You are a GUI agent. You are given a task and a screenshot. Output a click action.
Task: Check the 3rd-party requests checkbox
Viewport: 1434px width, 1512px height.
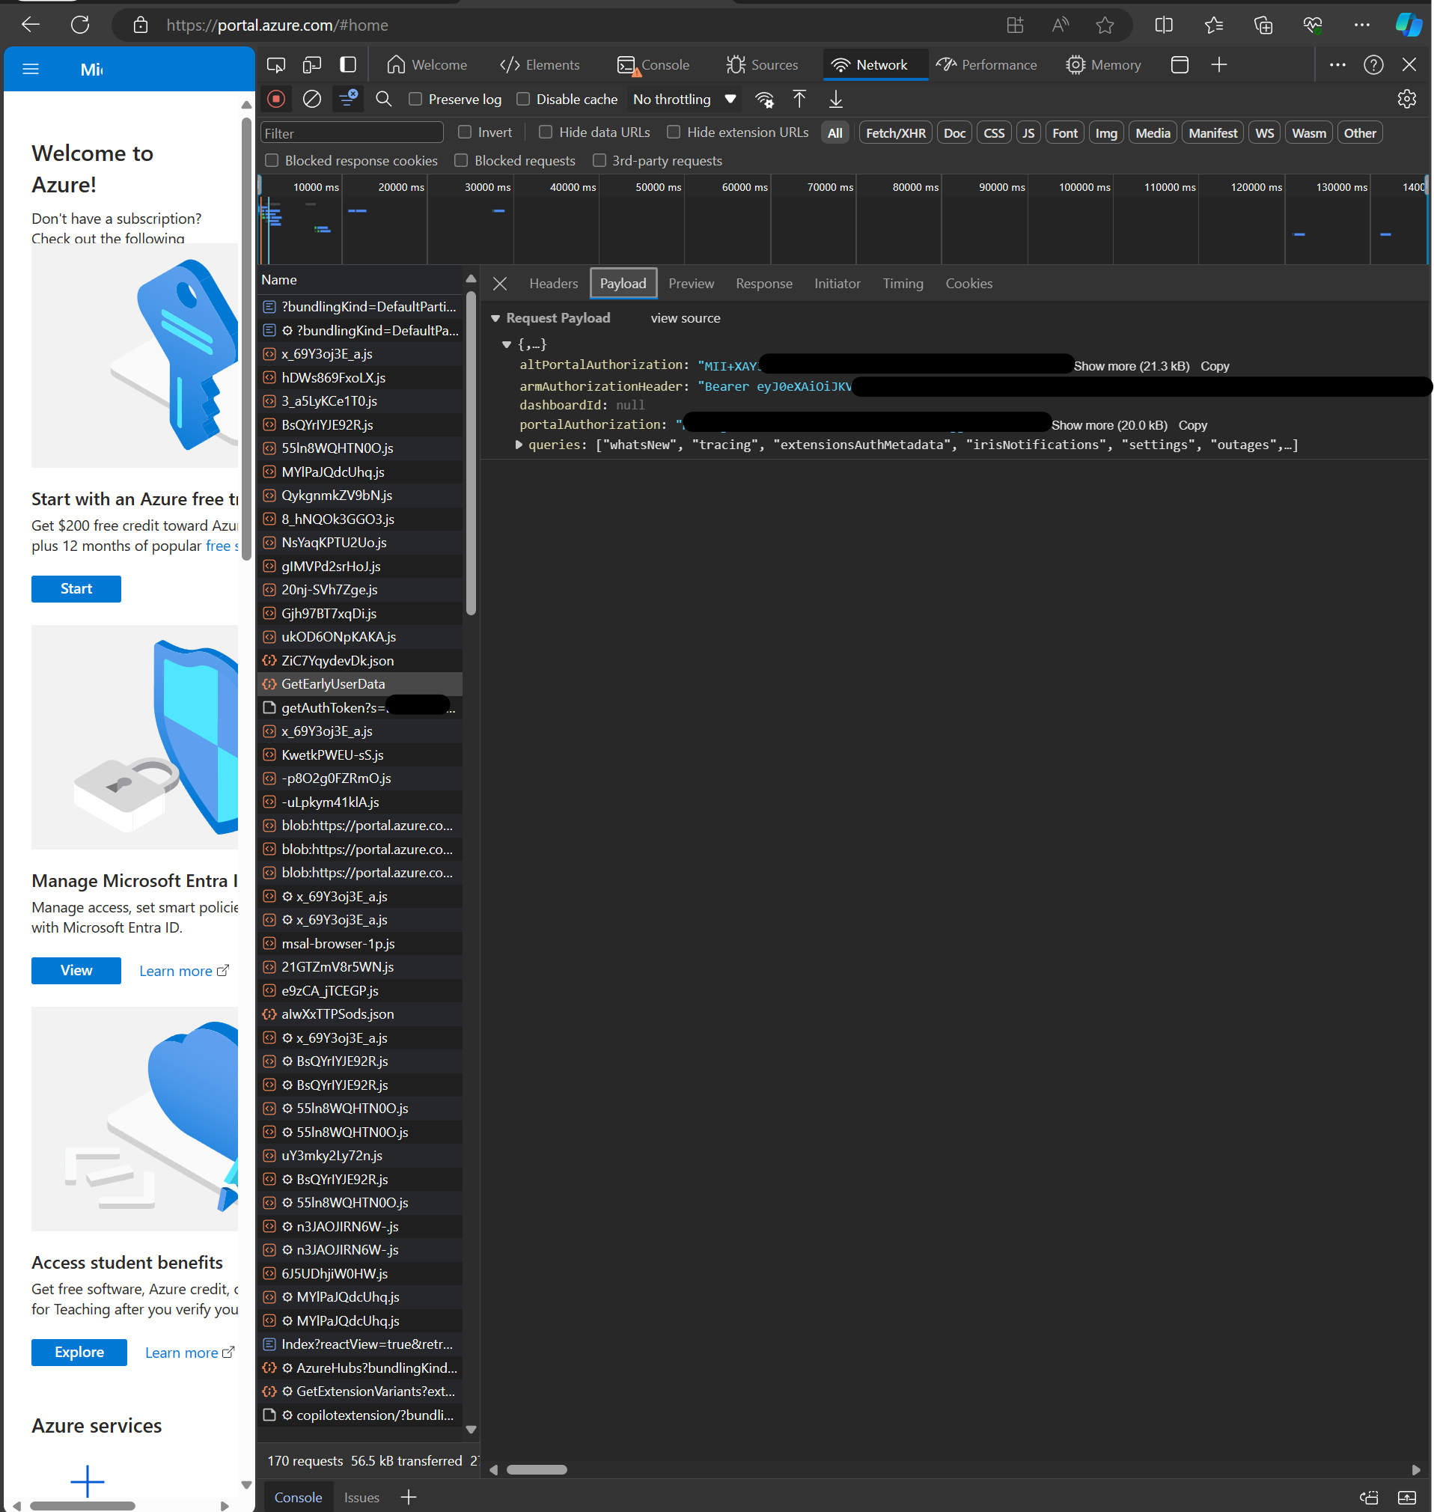point(599,159)
